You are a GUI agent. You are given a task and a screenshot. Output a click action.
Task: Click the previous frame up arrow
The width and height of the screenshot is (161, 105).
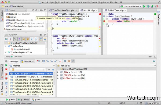coord(49,70)
